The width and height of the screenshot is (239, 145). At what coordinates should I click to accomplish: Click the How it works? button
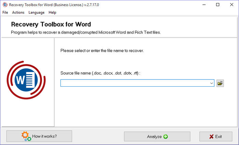tap(39, 136)
